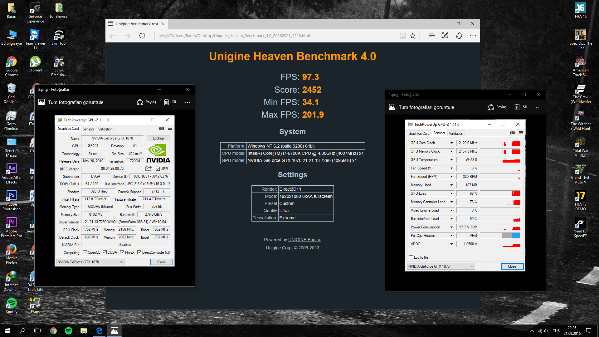Enable the Log to file checkbox
Screen dimensions: 599x337
pyautogui.click(x=411, y=257)
